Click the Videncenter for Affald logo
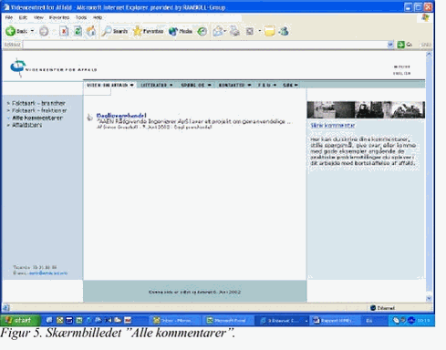This screenshot has width=446, height=350. pyautogui.click(x=53, y=68)
